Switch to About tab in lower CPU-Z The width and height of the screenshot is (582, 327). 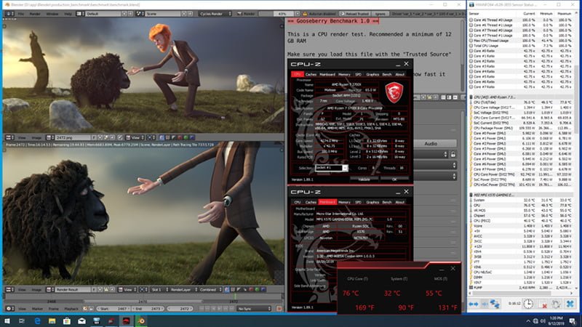[x=399, y=202]
